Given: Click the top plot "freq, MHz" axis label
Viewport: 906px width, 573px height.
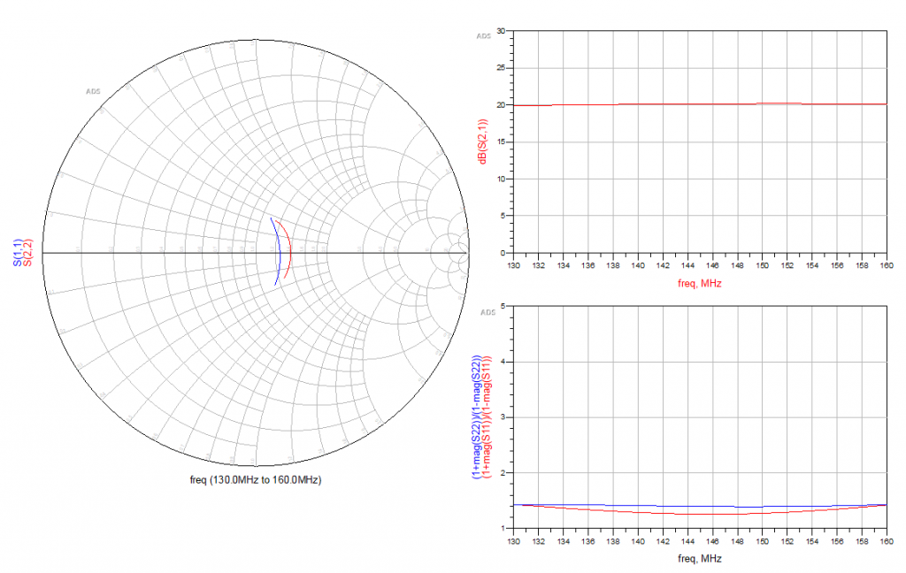Looking at the screenshot, I should tap(699, 284).
